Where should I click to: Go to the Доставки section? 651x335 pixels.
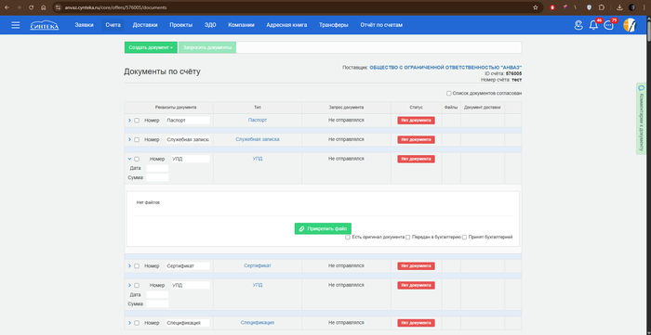145,25
